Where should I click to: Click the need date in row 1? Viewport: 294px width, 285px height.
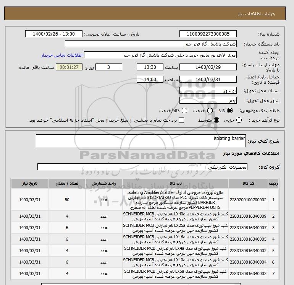coord(30,200)
